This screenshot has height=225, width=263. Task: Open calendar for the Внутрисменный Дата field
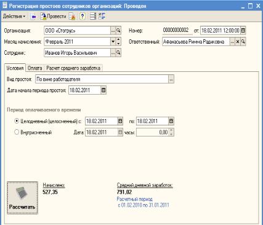pos(120,132)
